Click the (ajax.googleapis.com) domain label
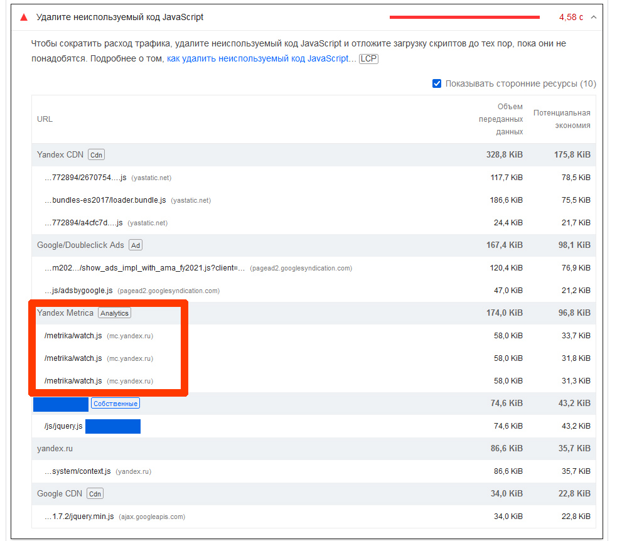This screenshot has width=627, height=541. pyautogui.click(x=152, y=517)
